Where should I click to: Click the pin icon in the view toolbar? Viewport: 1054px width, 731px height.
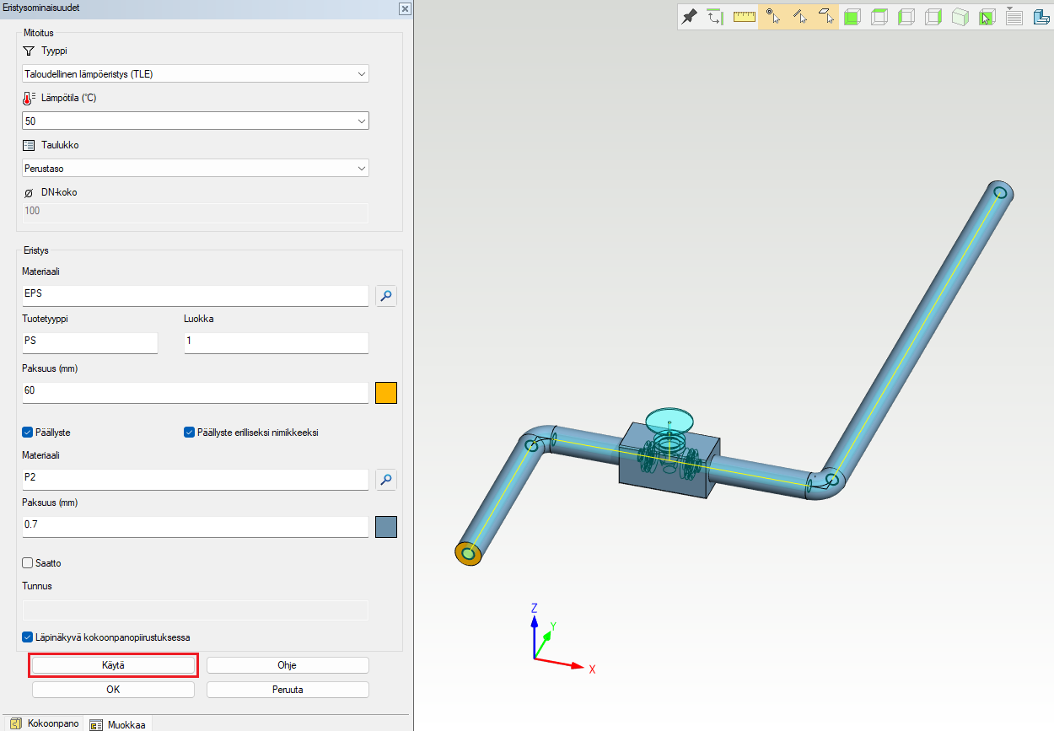pyautogui.click(x=690, y=17)
